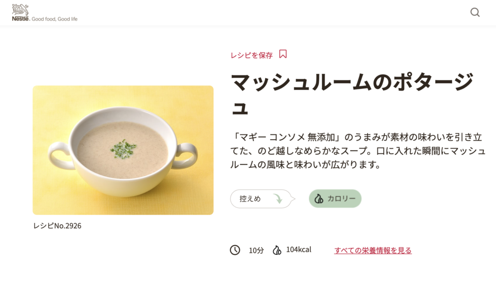Click the flame icon inside the カロリー badge
Screen dimensions: 496x291
point(319,198)
